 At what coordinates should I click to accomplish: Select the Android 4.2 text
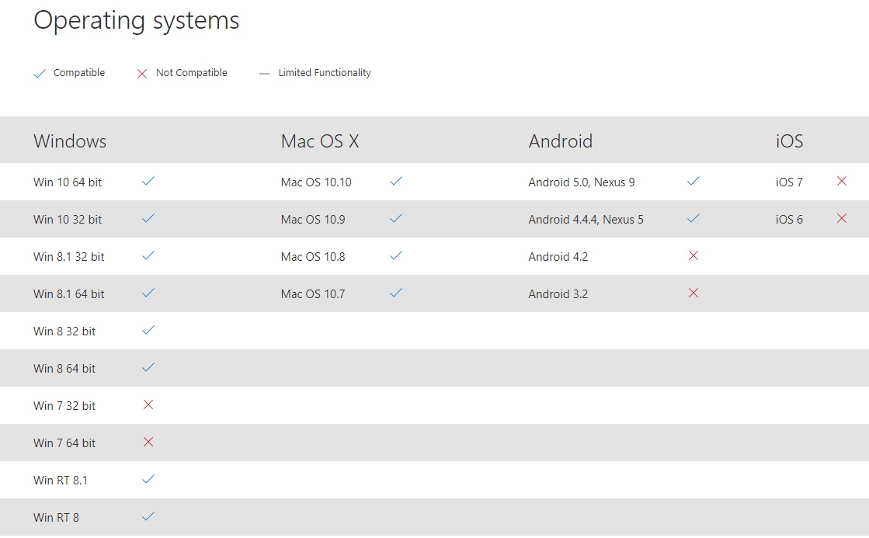click(x=558, y=256)
